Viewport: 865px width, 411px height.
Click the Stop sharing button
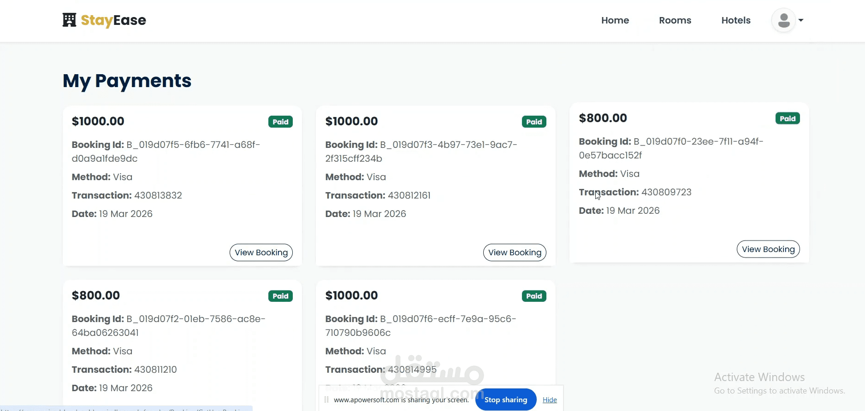pyautogui.click(x=506, y=399)
